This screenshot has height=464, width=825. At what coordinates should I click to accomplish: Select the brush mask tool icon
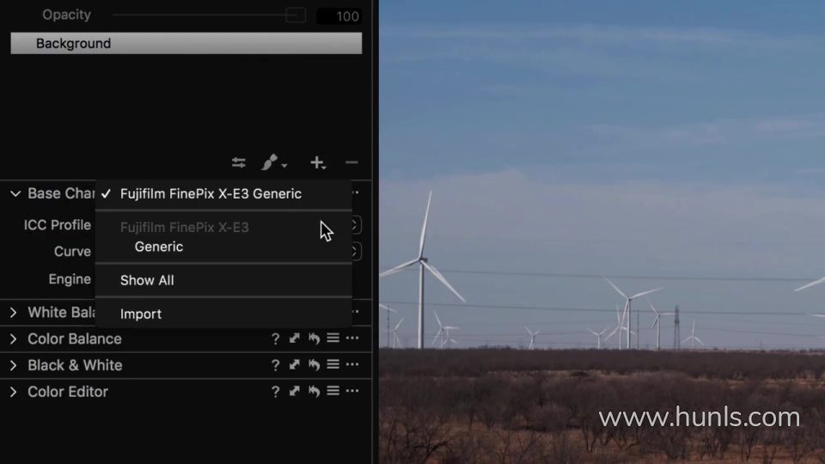270,162
